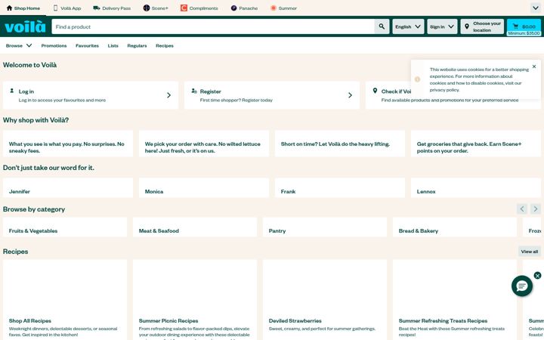Image resolution: width=544 pixels, height=340 pixels.
Task: Show next categories with the right arrow
Action: click(x=536, y=209)
